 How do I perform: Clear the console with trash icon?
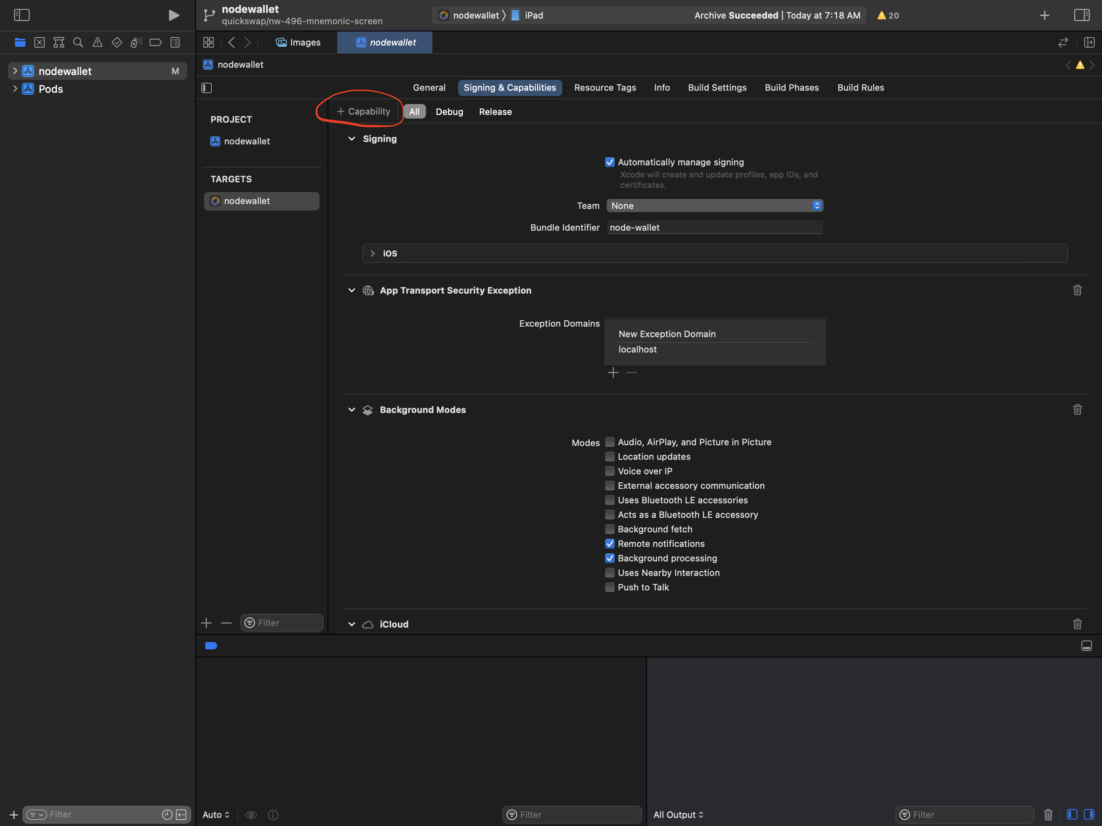pos(1048,815)
